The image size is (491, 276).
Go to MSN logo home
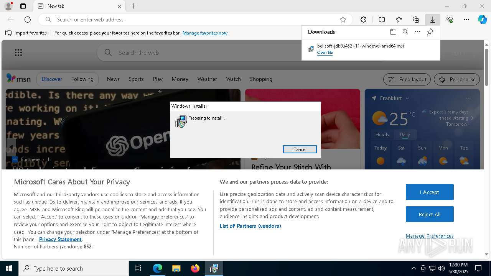click(18, 79)
